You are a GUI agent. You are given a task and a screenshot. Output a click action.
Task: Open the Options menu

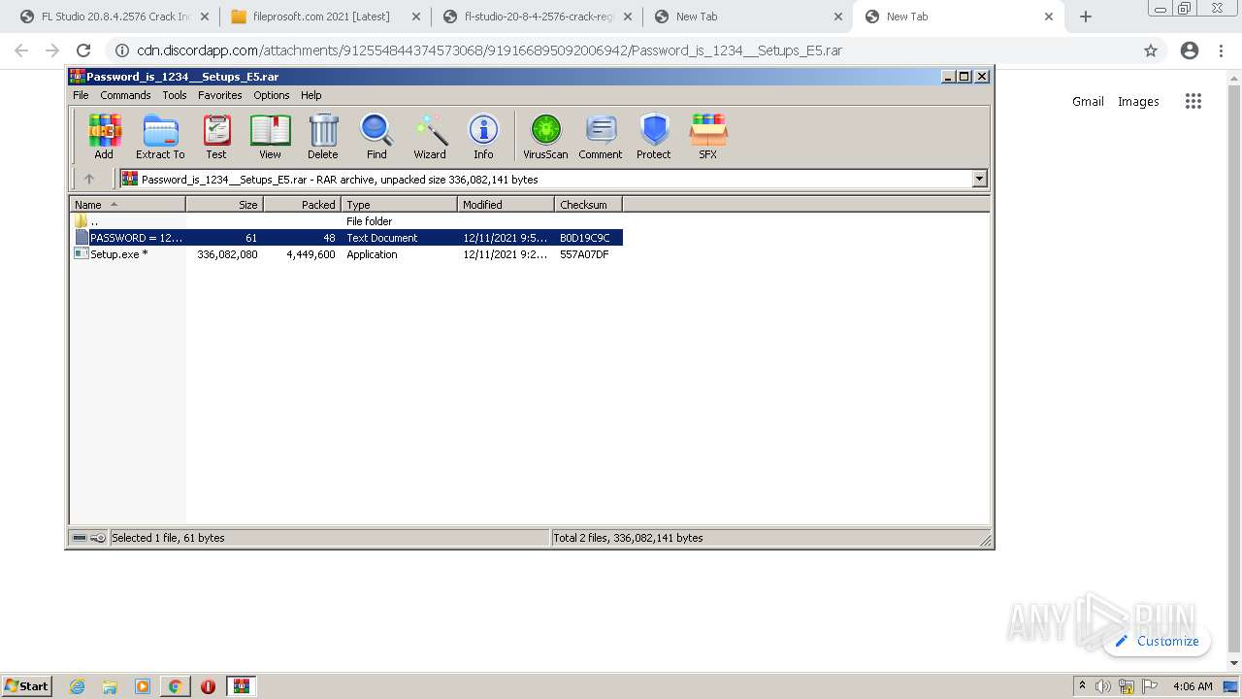tap(272, 95)
